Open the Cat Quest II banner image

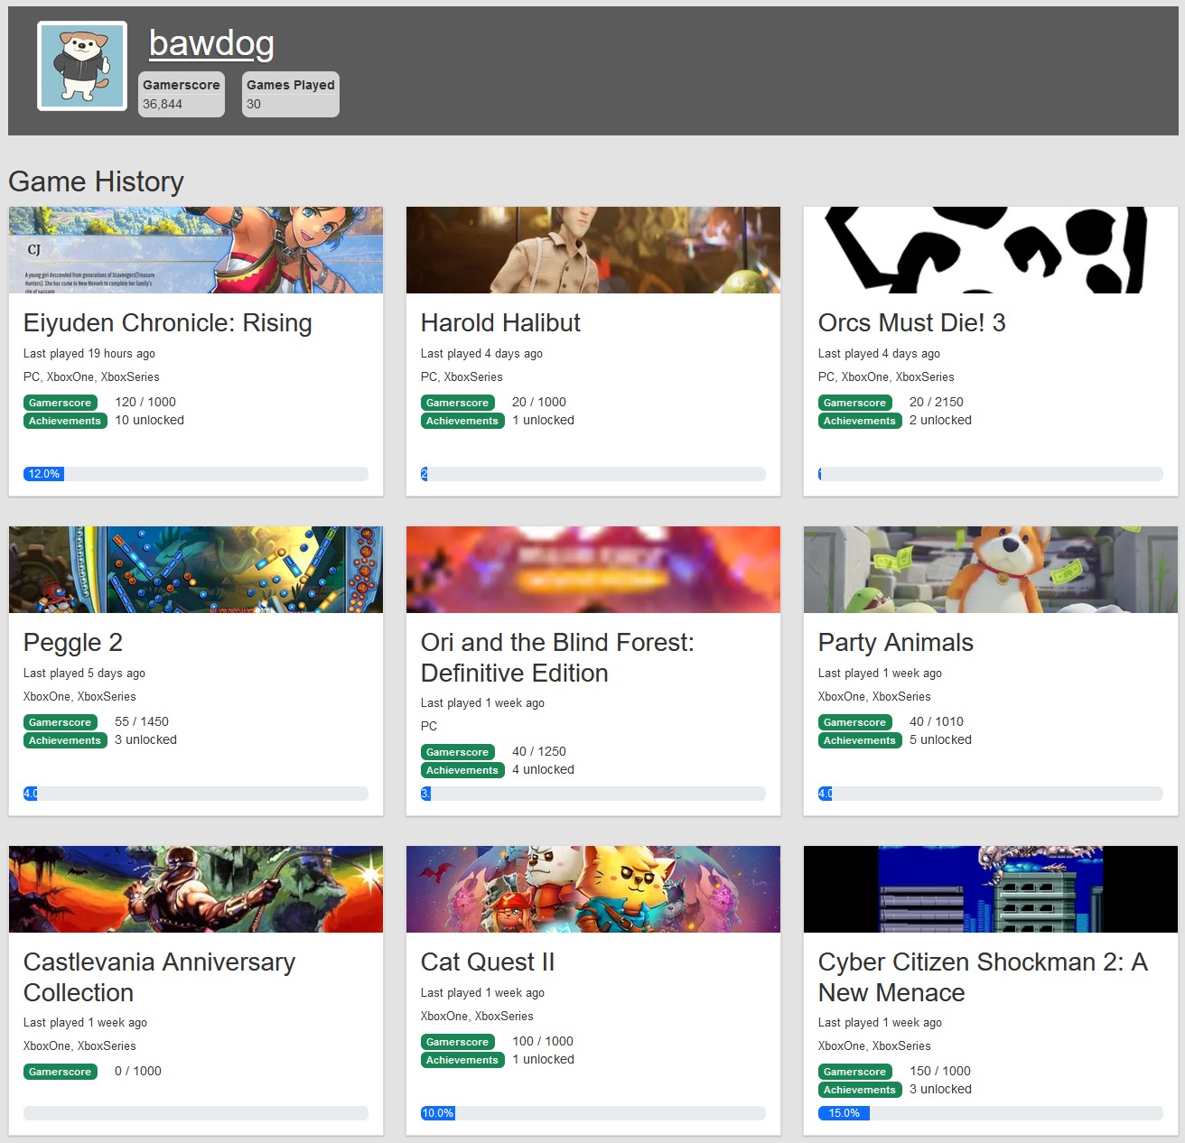pyautogui.click(x=593, y=889)
